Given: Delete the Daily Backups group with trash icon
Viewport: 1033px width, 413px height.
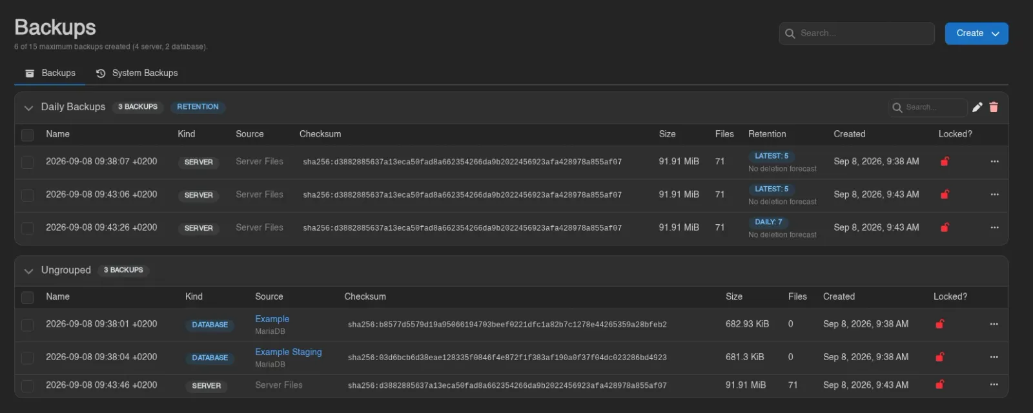Looking at the screenshot, I should point(994,107).
